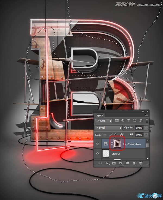This screenshot has height=200, width=163.
Task: Open the Opacity slider dropdown arrow
Action: coord(146,128)
